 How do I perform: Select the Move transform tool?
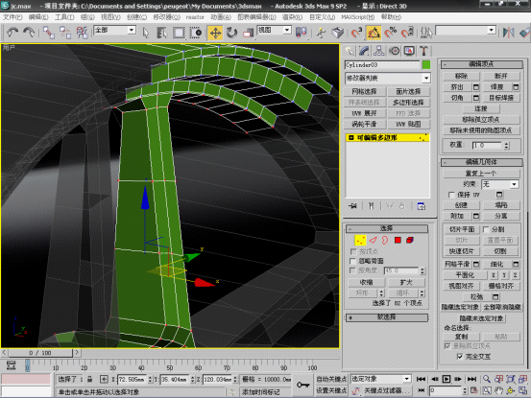tap(215, 33)
